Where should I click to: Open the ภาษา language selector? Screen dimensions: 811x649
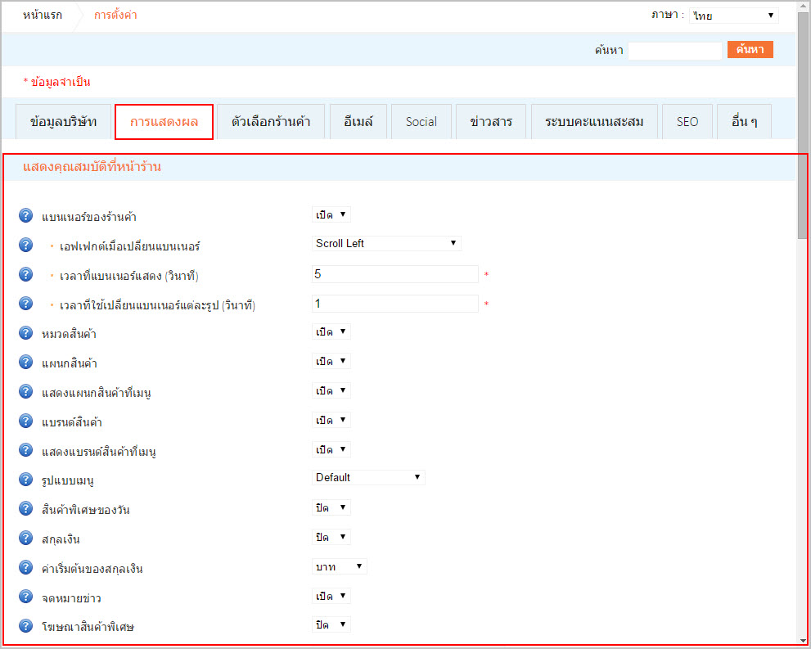[x=733, y=16]
